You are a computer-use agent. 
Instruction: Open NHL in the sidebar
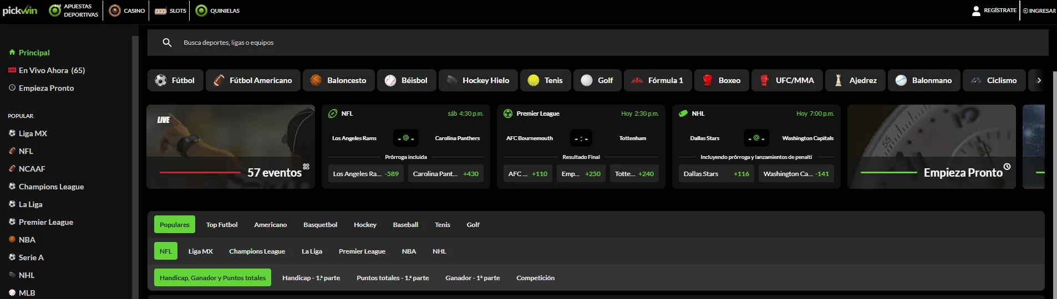point(26,275)
